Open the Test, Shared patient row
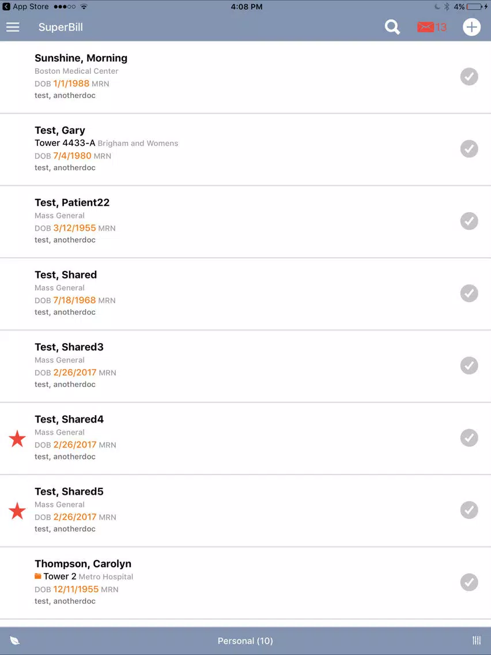 [246, 294]
